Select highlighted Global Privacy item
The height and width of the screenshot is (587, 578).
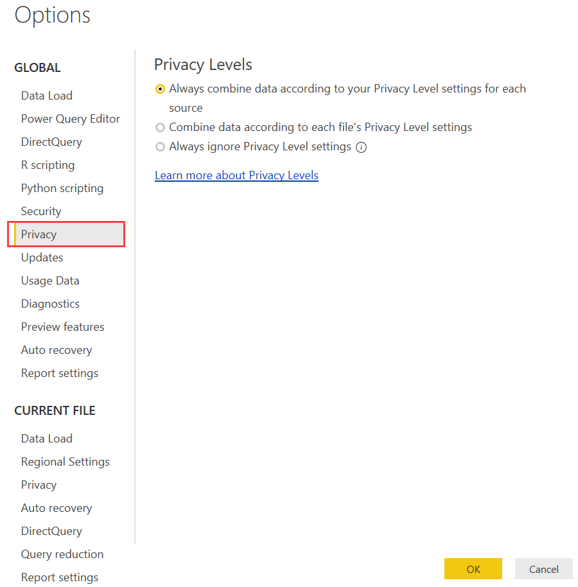coord(66,234)
